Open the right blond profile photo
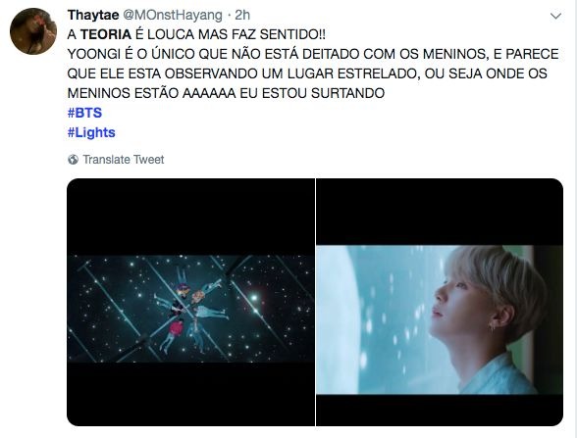Viewport: 577px width, 438px height. (x=440, y=302)
